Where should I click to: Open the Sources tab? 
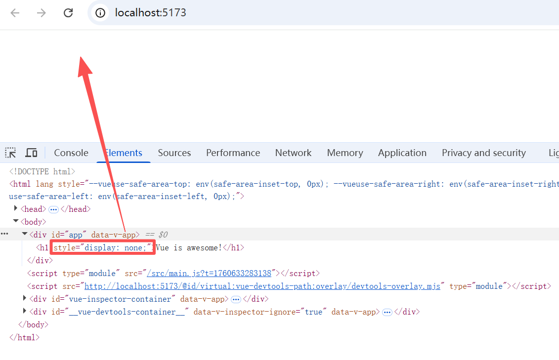pos(174,153)
